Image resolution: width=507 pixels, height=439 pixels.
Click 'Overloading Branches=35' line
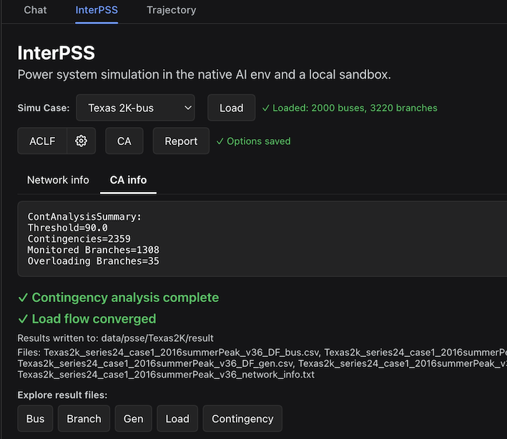click(93, 261)
